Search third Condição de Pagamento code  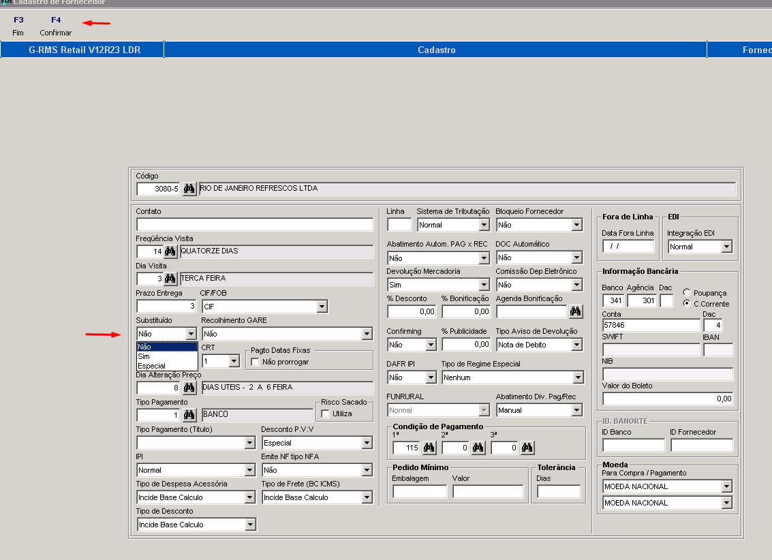point(527,448)
